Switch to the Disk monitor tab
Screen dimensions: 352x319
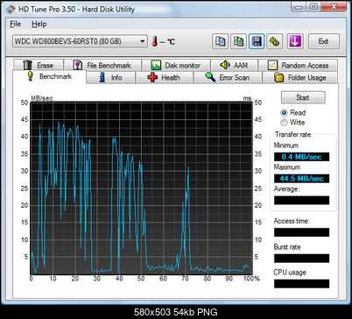tap(176, 65)
